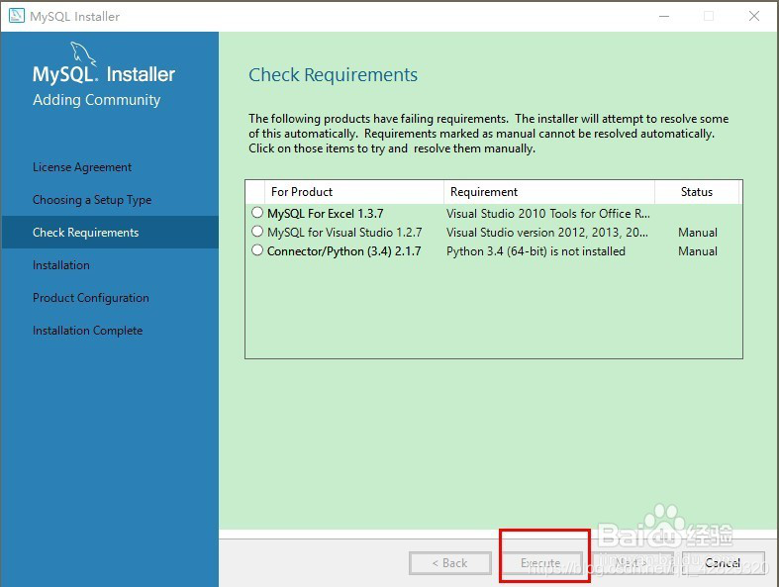Select the MySQL For Excel 1.3.7 radio button

point(256,213)
